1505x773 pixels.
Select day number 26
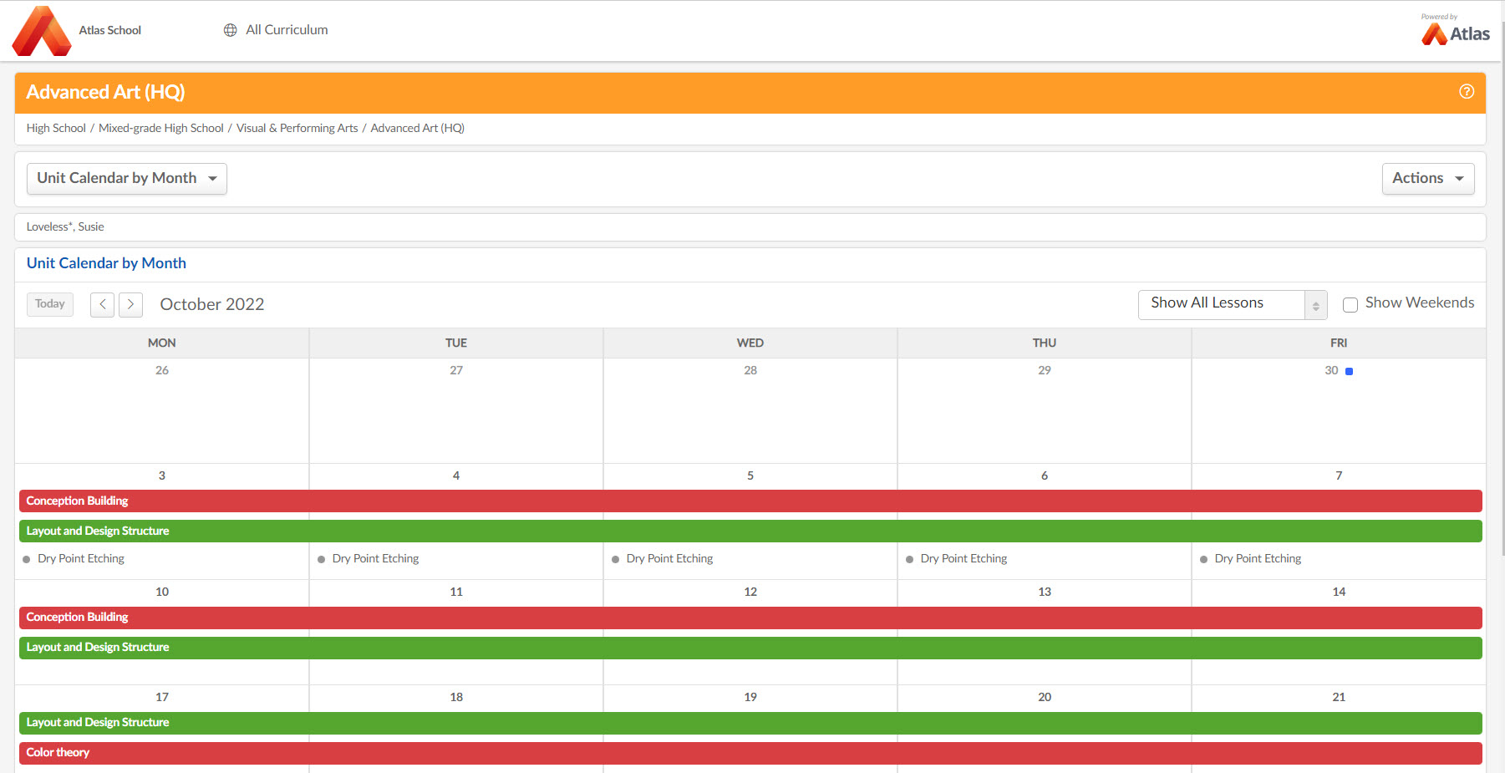click(x=162, y=370)
